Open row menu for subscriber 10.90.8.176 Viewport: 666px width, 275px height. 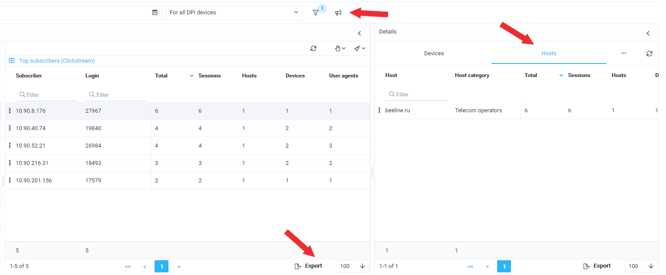click(x=10, y=111)
